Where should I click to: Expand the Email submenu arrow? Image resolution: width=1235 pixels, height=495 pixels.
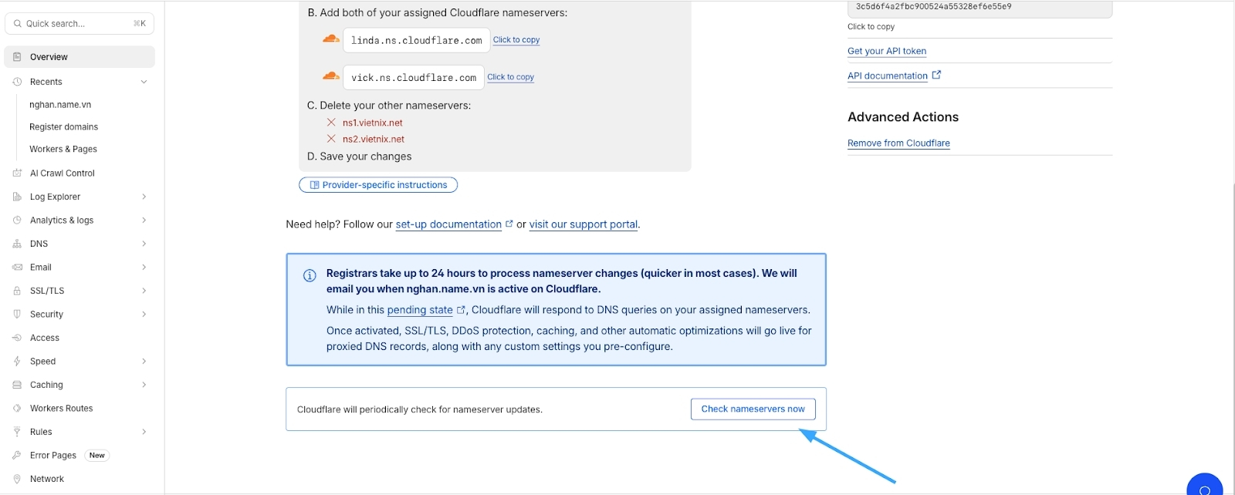point(144,268)
